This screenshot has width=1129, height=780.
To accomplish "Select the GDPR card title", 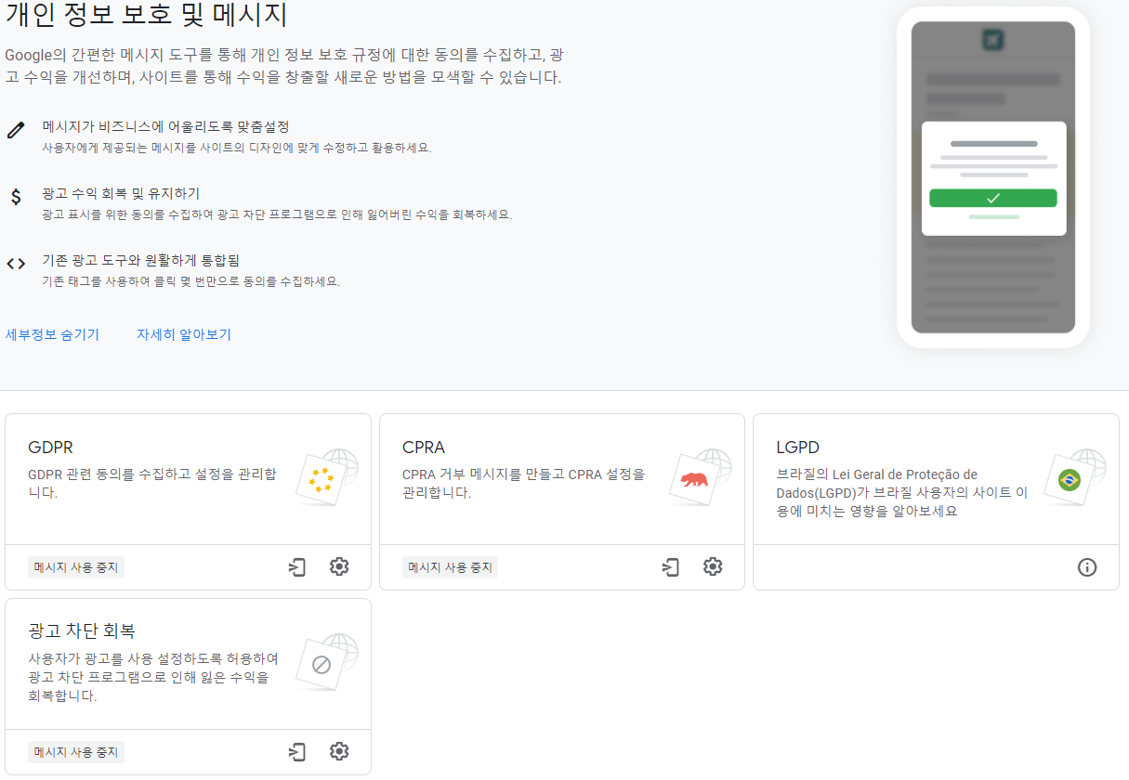I will [51, 448].
